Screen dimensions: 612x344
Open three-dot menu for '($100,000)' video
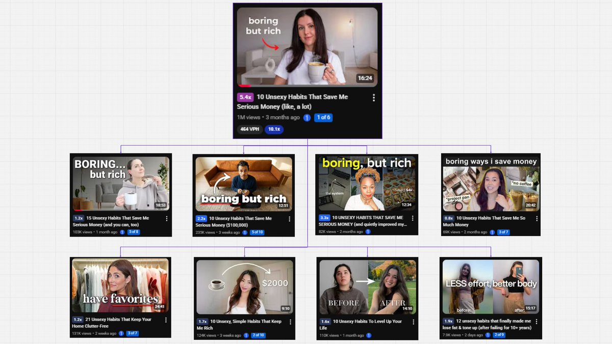coord(289,219)
